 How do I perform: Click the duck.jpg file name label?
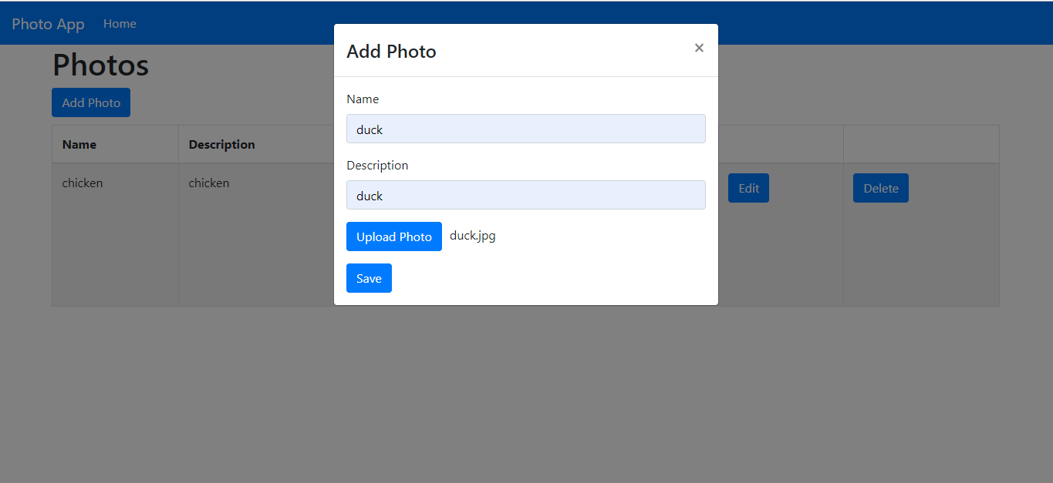click(x=472, y=235)
